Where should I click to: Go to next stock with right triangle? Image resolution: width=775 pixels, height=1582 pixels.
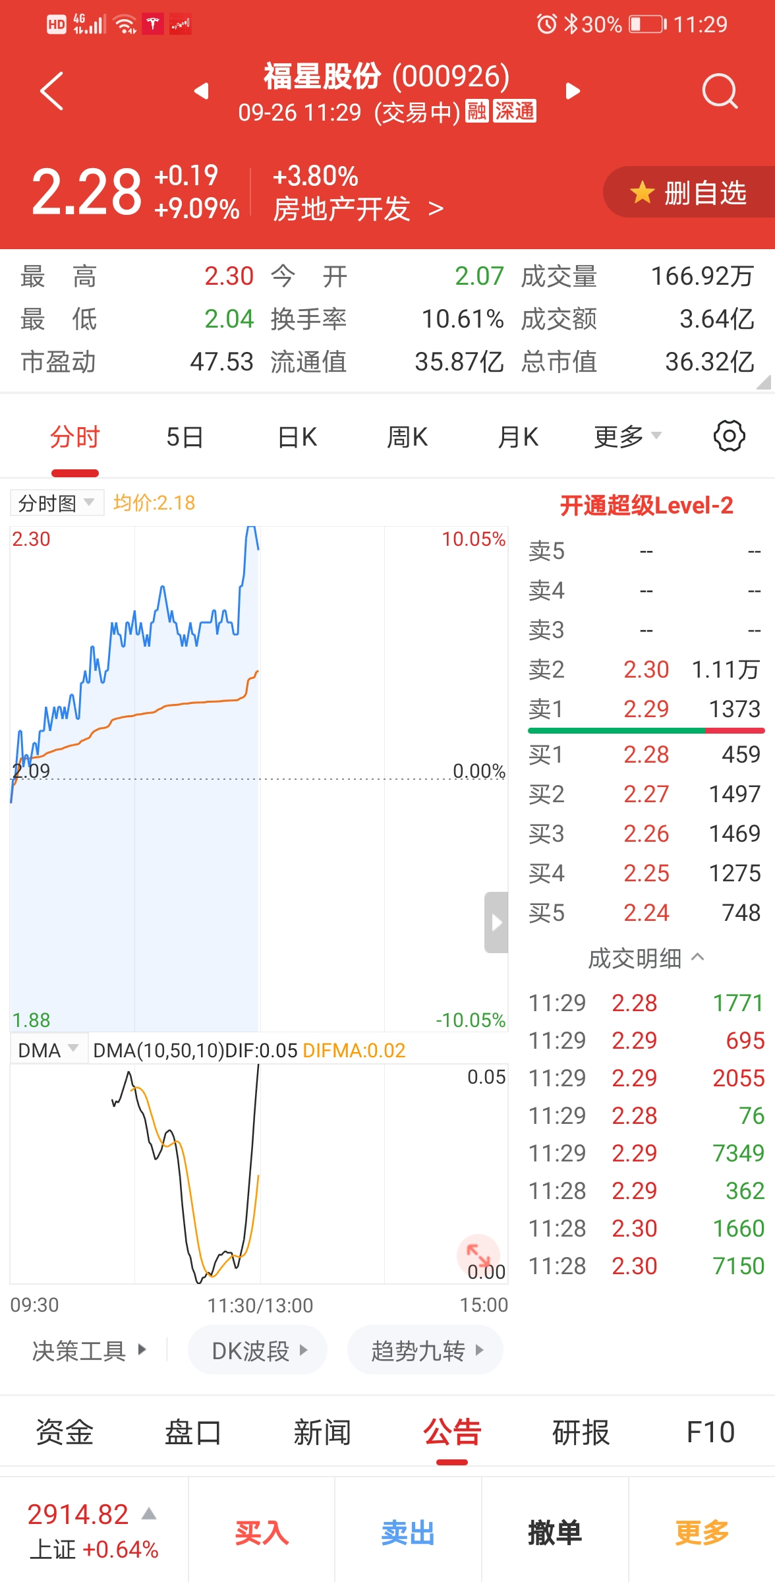[x=573, y=91]
